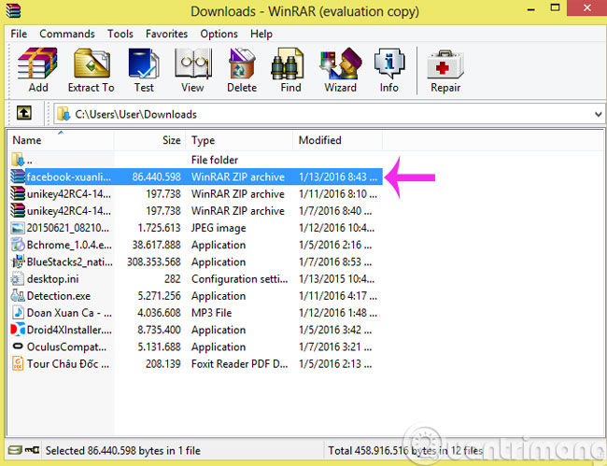The image size is (607, 466).
Task: Select the Droid4XInstaller file icon
Action: coord(18,330)
